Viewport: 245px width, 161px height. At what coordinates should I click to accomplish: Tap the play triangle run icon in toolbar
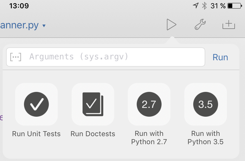point(171,25)
